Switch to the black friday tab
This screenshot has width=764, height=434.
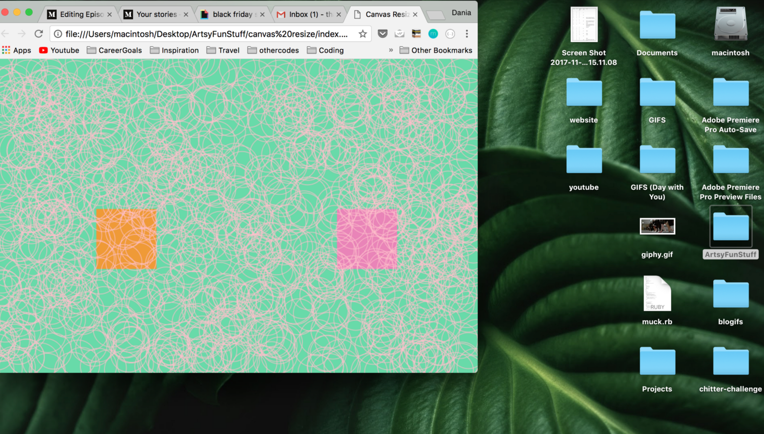233,14
